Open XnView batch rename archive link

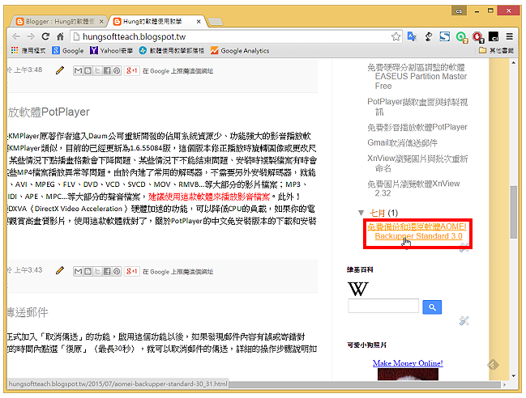click(x=417, y=163)
